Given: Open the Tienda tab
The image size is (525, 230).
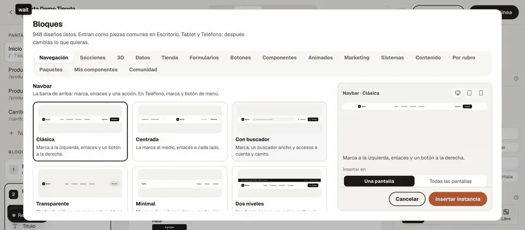Looking at the screenshot, I should 170,58.
